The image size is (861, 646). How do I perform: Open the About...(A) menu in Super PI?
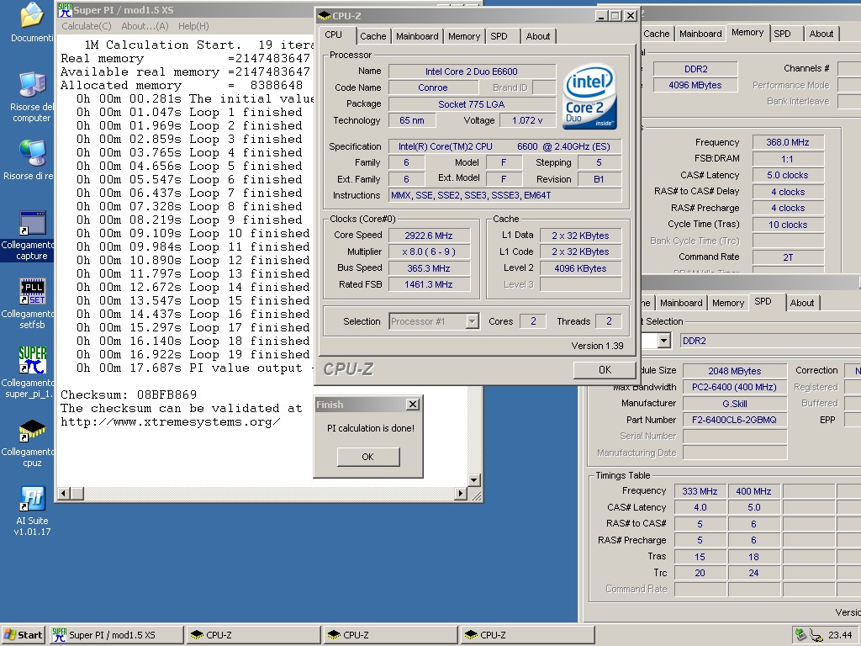click(145, 26)
